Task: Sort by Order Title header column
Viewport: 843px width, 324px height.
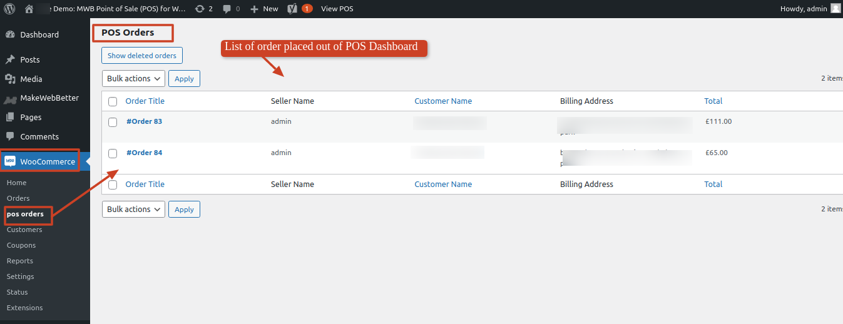Action: tap(145, 101)
